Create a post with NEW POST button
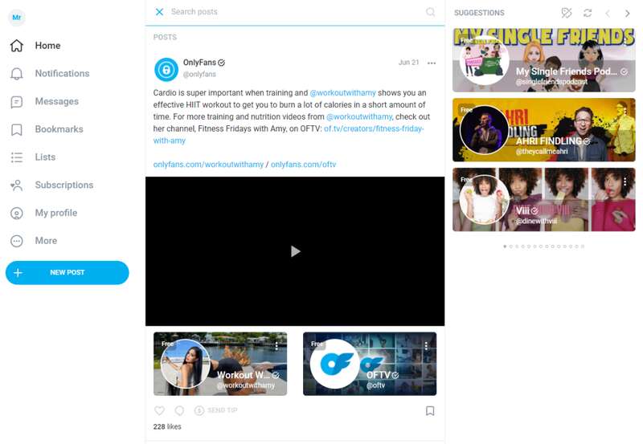643x444 pixels. click(x=68, y=272)
